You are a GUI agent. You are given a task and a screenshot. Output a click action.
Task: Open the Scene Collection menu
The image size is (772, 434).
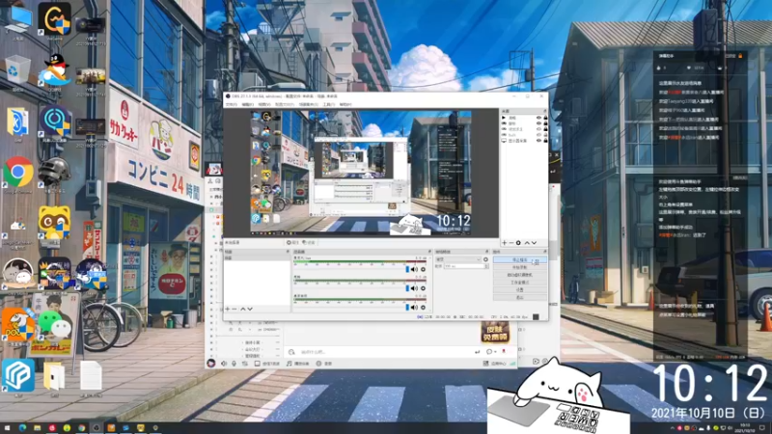pyautogui.click(x=308, y=105)
